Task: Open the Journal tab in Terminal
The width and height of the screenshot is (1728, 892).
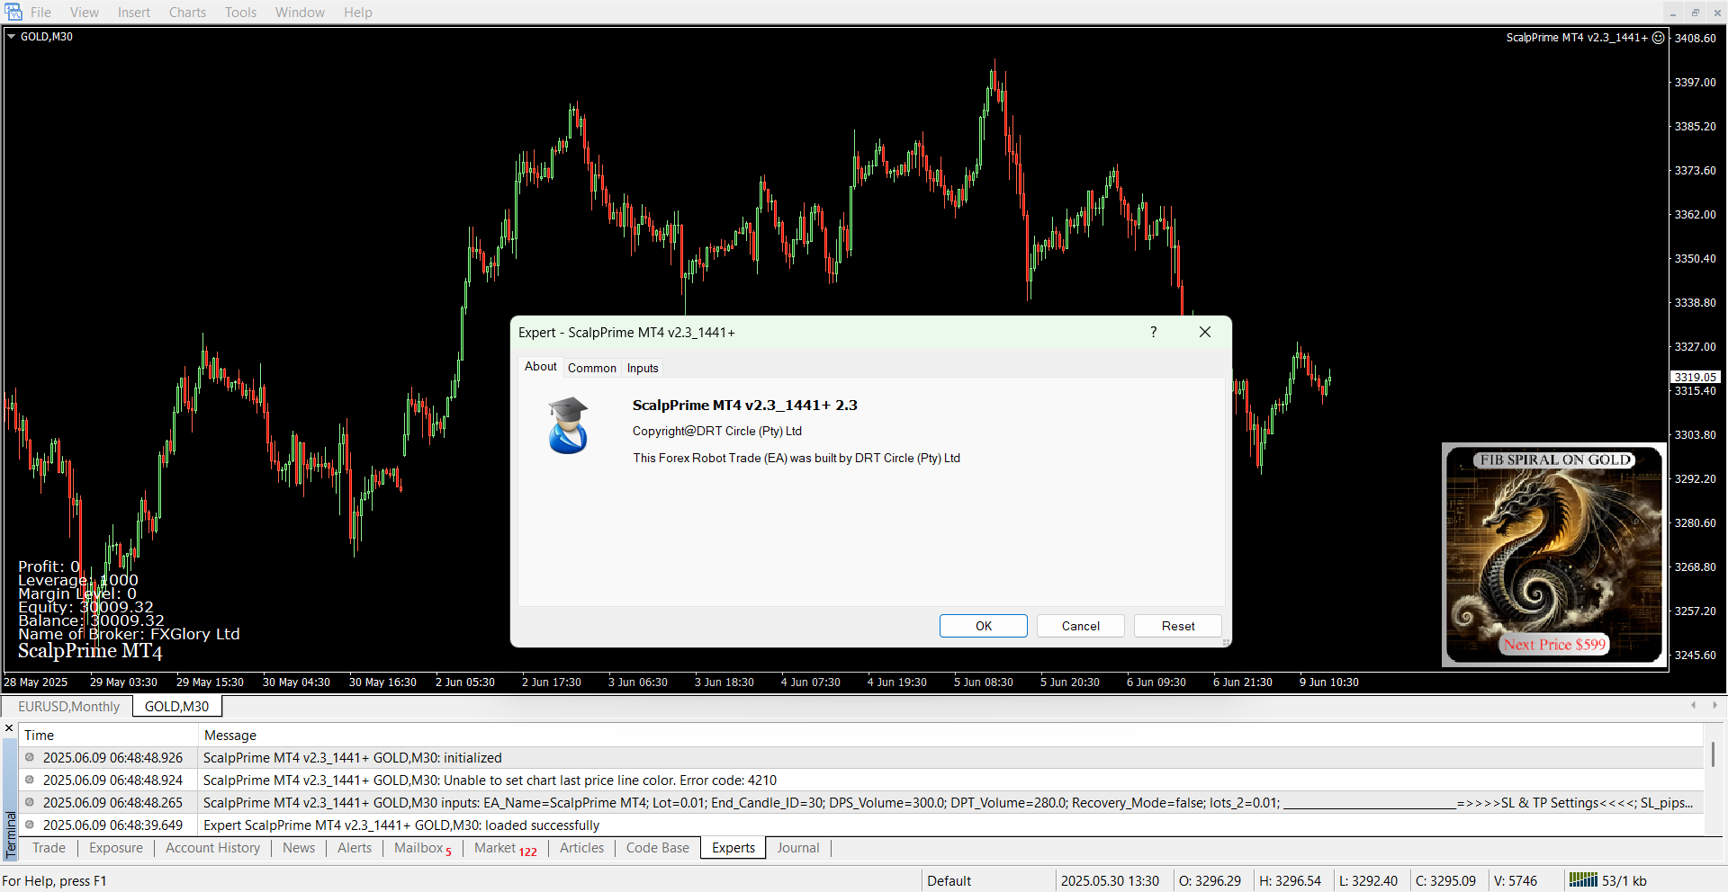Action: click(x=798, y=848)
